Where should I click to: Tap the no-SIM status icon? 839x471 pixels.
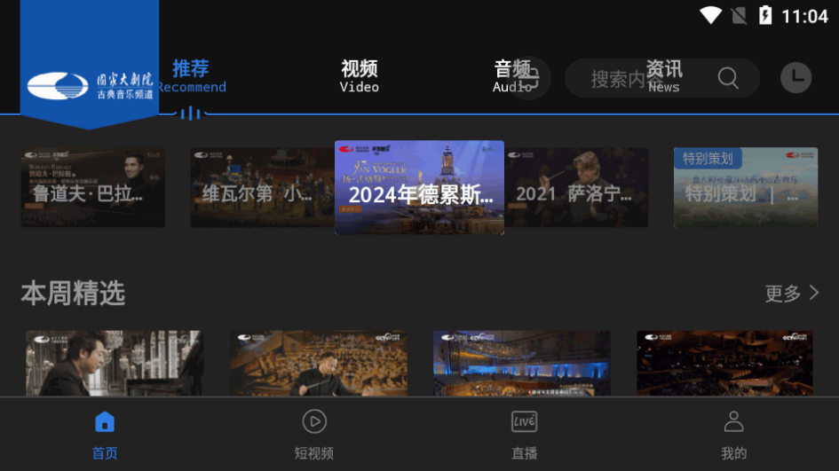pos(739,15)
